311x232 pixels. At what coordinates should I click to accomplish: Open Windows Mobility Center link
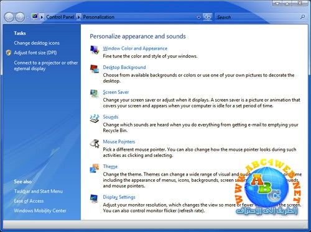40,211
